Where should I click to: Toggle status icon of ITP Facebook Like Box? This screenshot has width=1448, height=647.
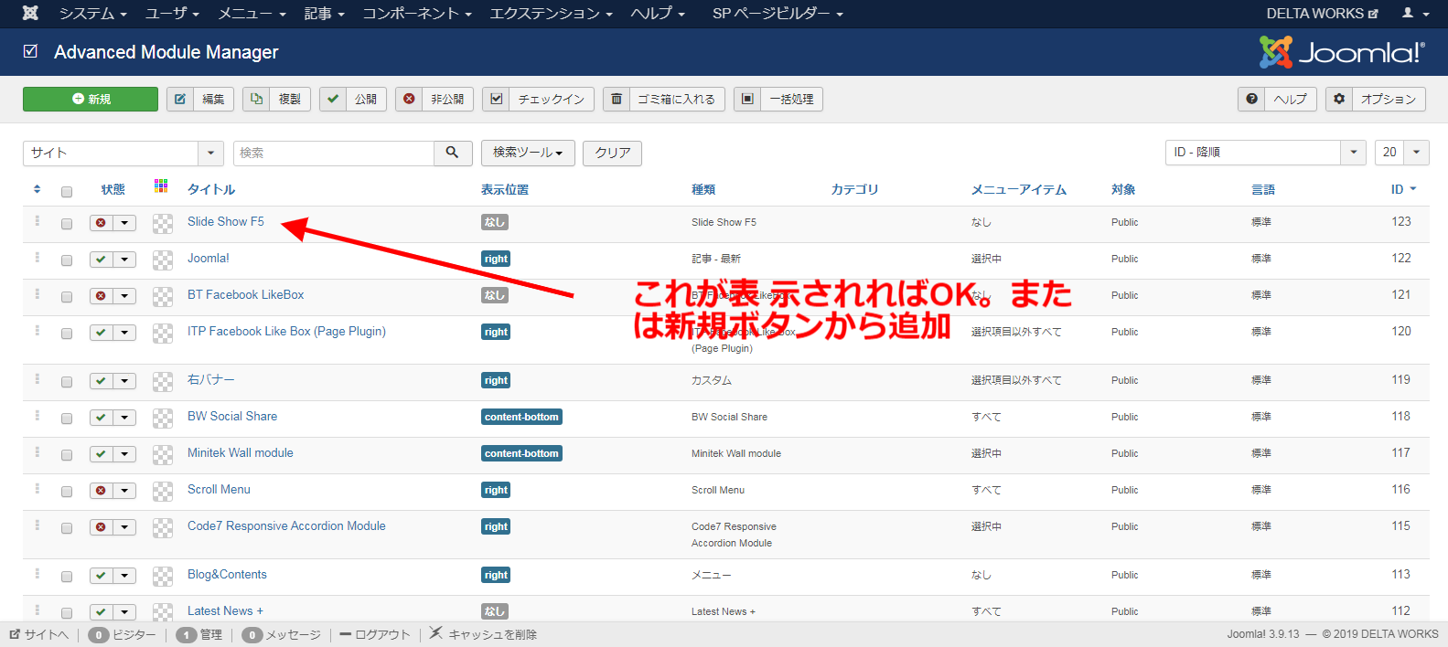click(x=101, y=333)
